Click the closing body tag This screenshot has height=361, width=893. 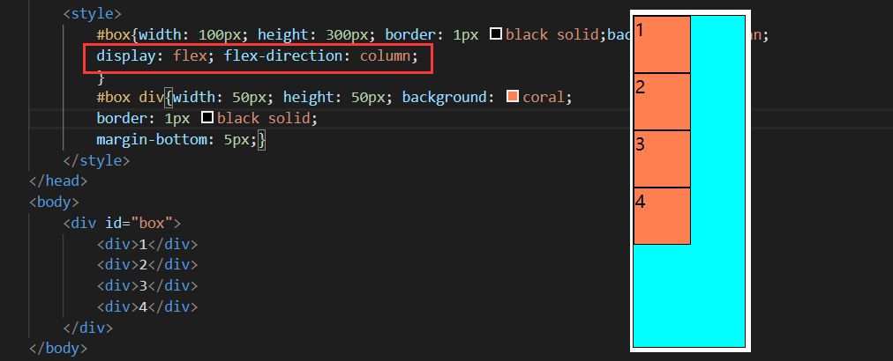click(x=58, y=349)
